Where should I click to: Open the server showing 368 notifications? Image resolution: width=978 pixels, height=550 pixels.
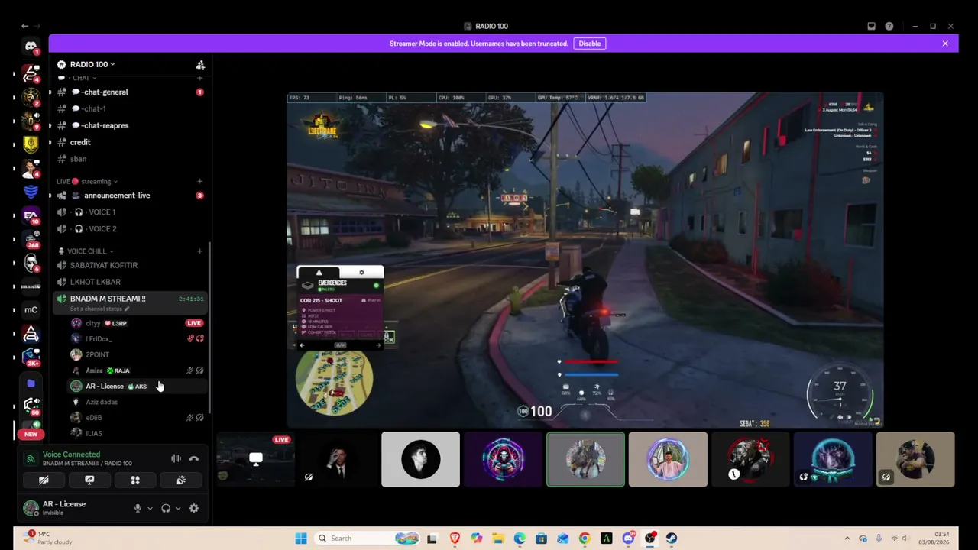(31, 239)
